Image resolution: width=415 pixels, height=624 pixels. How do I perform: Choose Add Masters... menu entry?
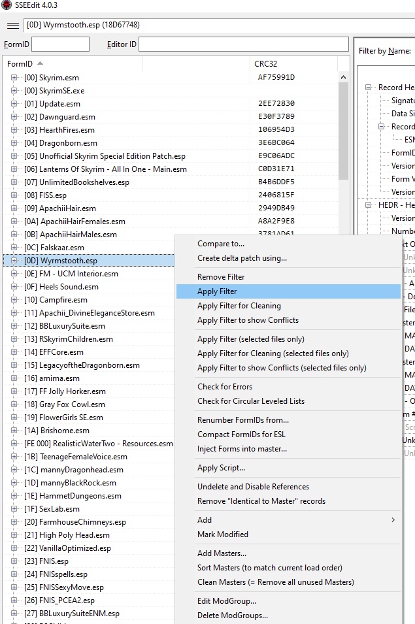pyautogui.click(x=222, y=553)
